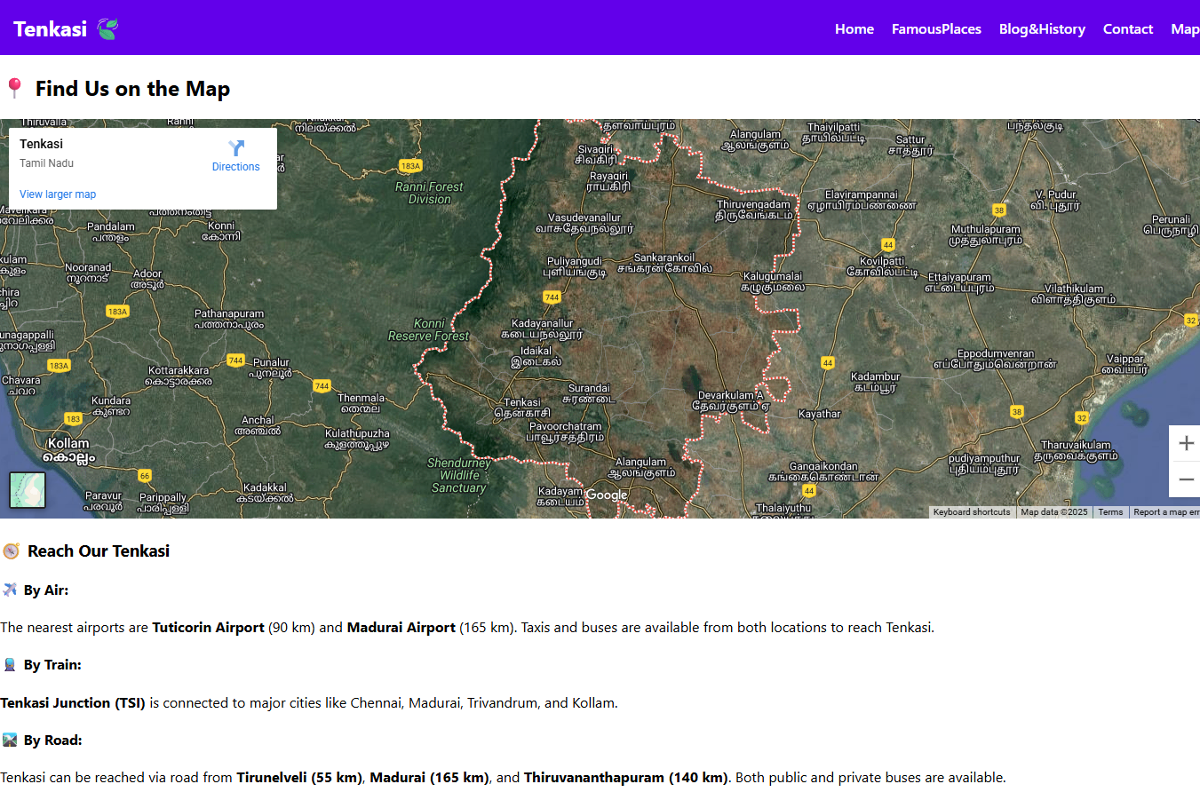Click the Directions arrow icon
The image size is (1200, 800).
click(236, 148)
